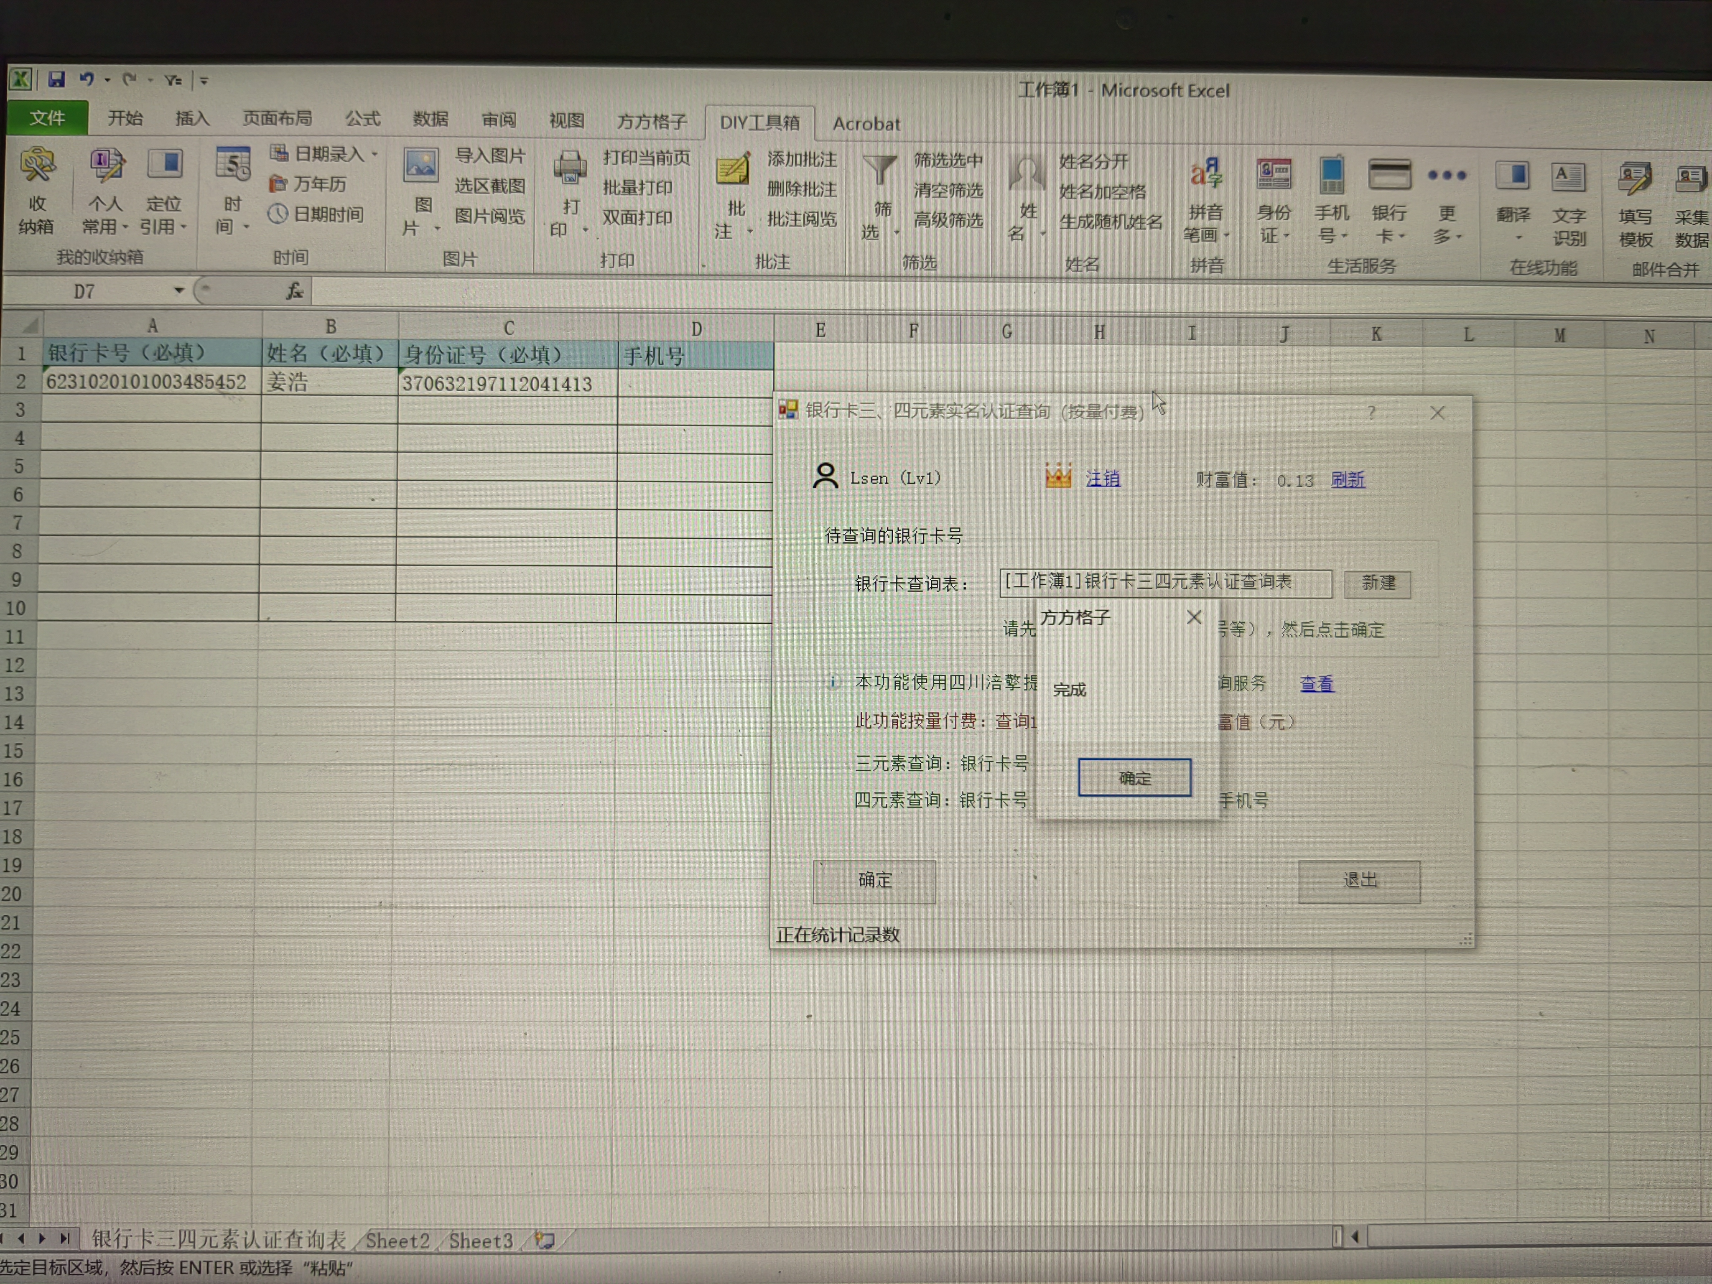Open the 身份证 ID card tool
Viewport: 1712px width, 1284px height.
coord(1274,201)
